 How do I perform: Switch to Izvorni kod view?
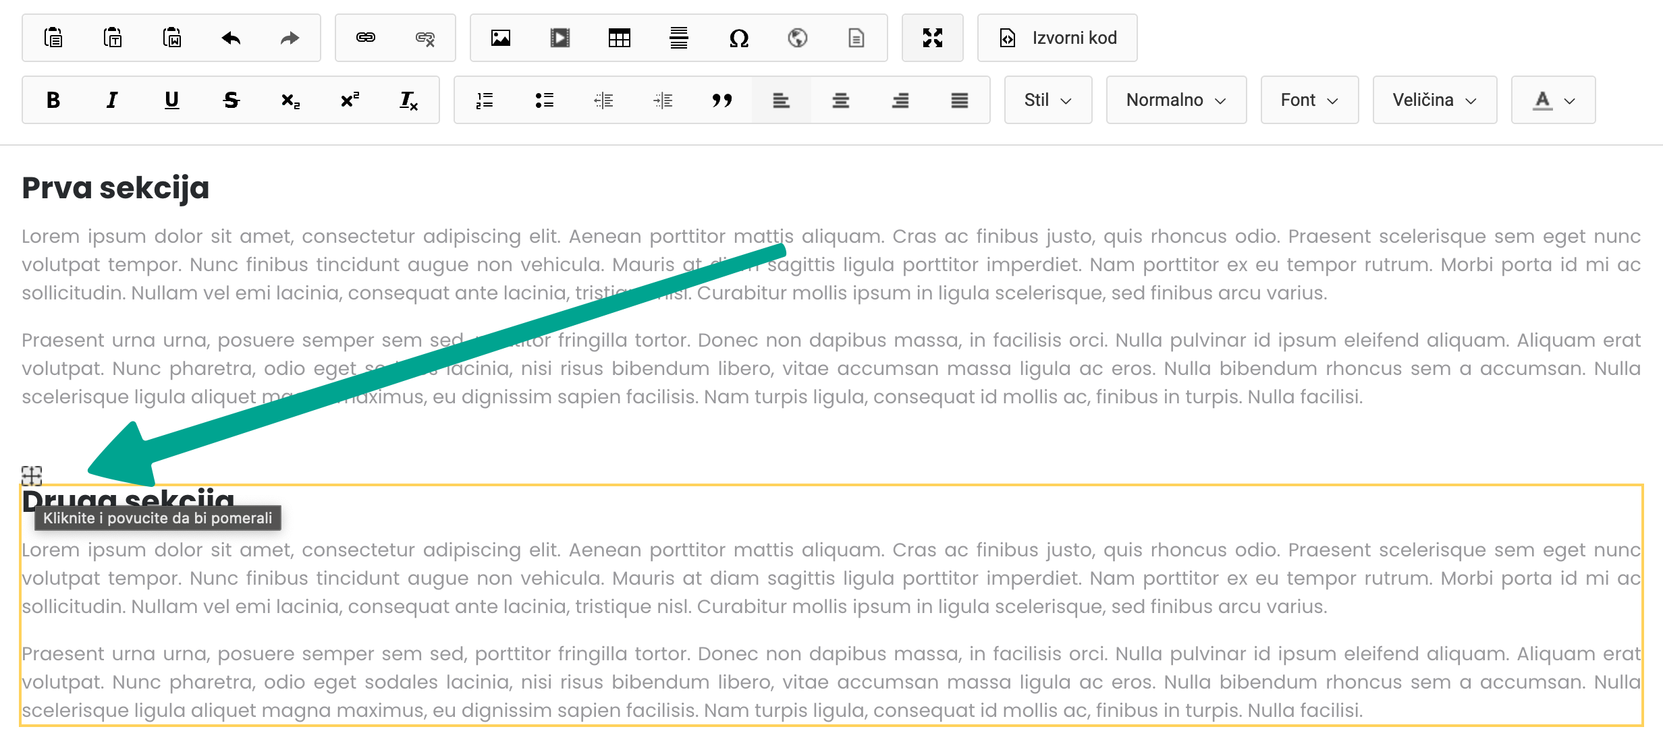pos(1056,38)
